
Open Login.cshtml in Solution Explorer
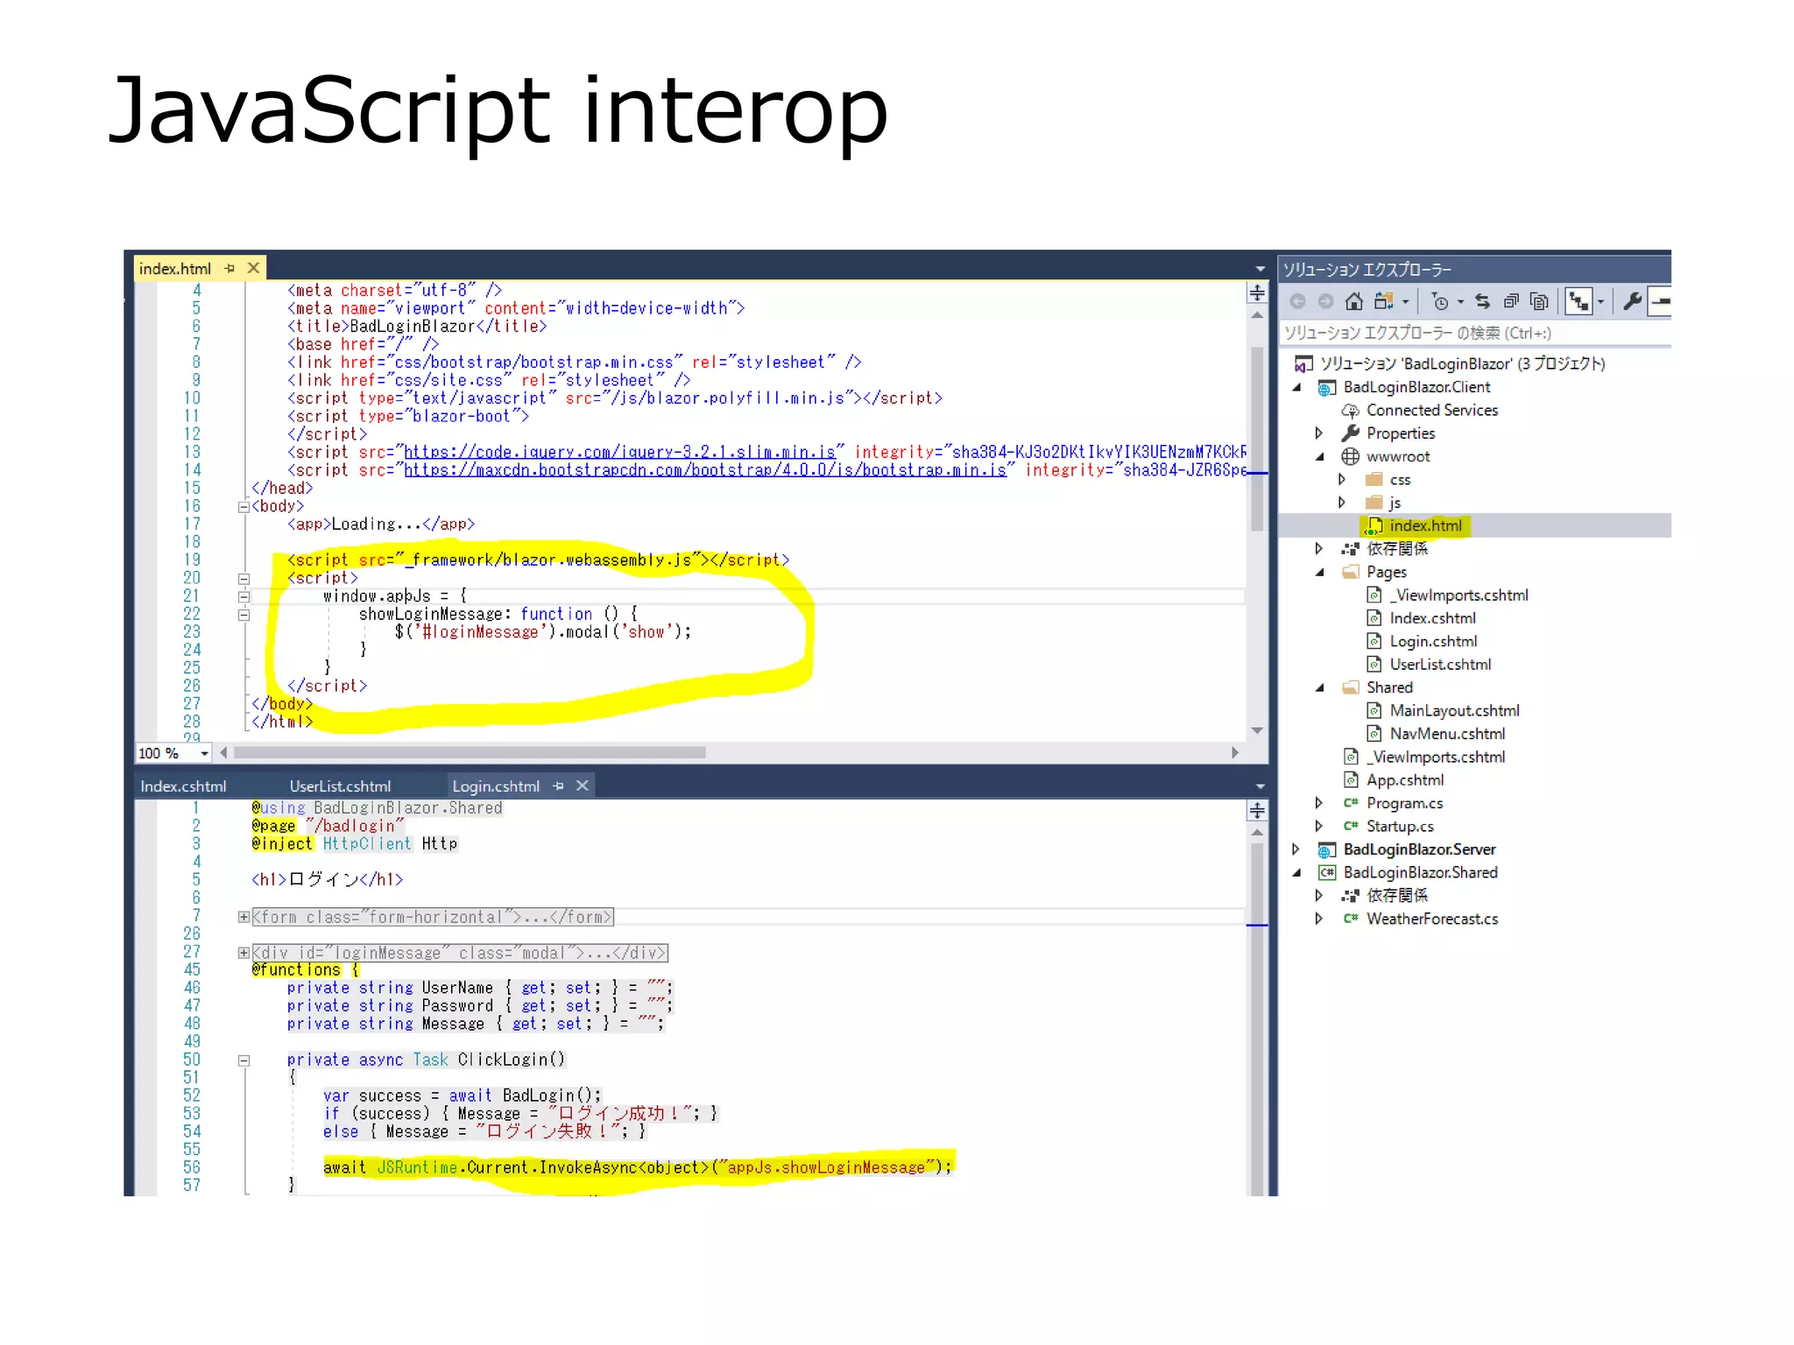tap(1433, 641)
